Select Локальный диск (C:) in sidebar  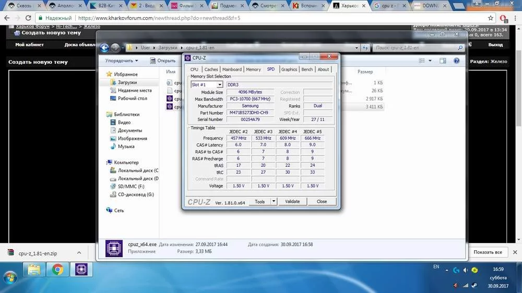coord(138,170)
